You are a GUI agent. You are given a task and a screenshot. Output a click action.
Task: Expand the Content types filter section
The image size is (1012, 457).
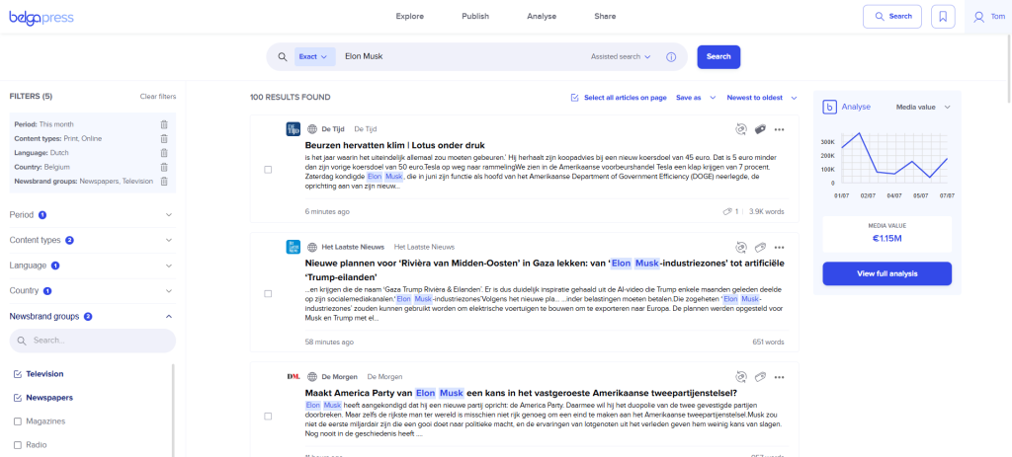[x=92, y=240]
